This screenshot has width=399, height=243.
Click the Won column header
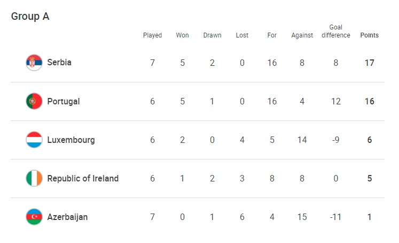click(182, 35)
